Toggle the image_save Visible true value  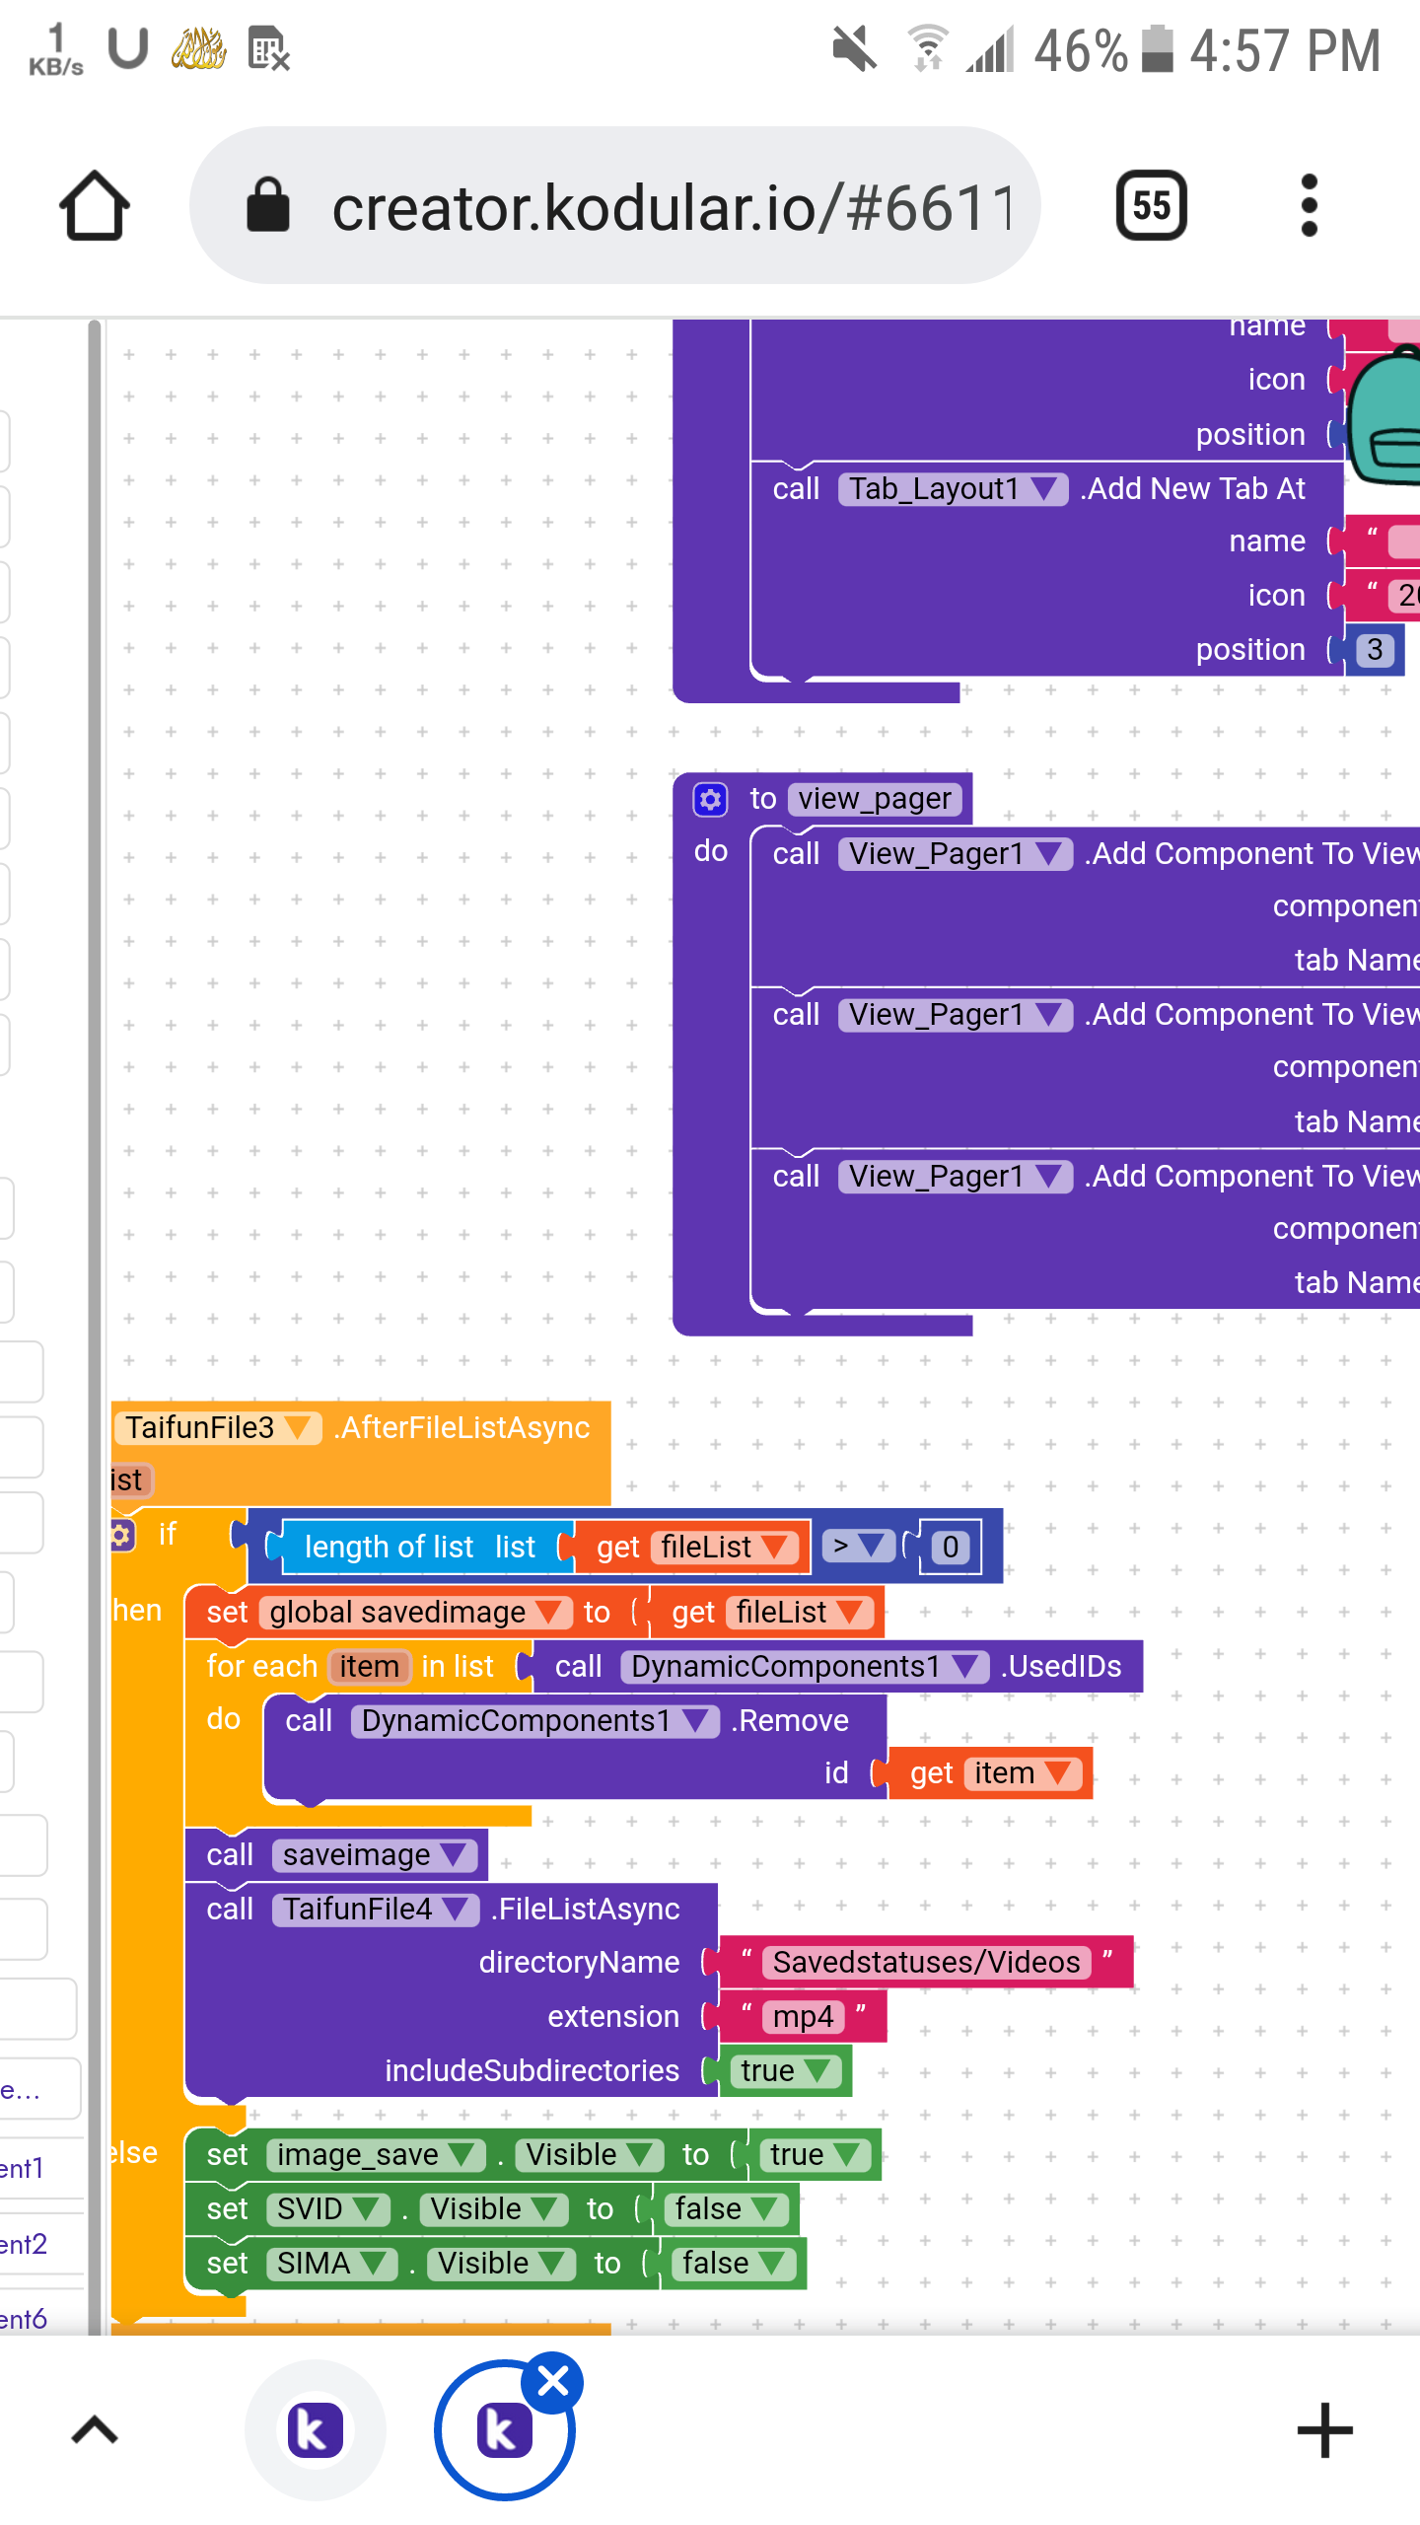click(x=813, y=2155)
